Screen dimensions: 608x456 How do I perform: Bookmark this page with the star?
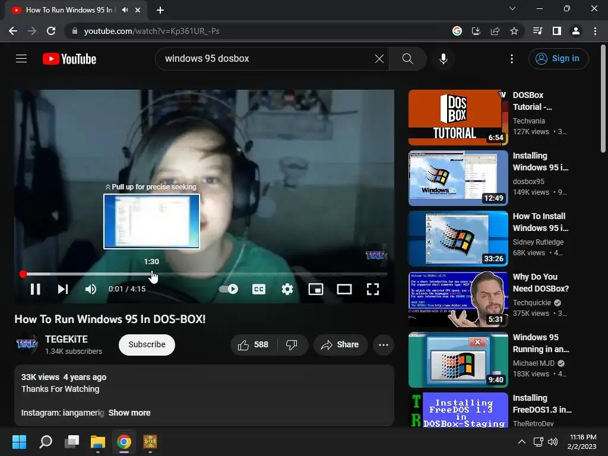[514, 31]
